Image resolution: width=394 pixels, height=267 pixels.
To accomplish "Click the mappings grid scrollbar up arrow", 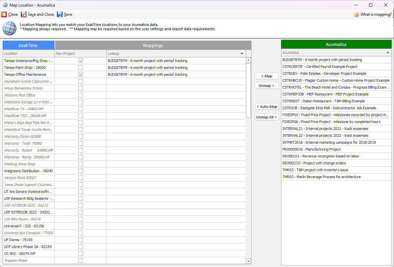I will tap(249, 60).
